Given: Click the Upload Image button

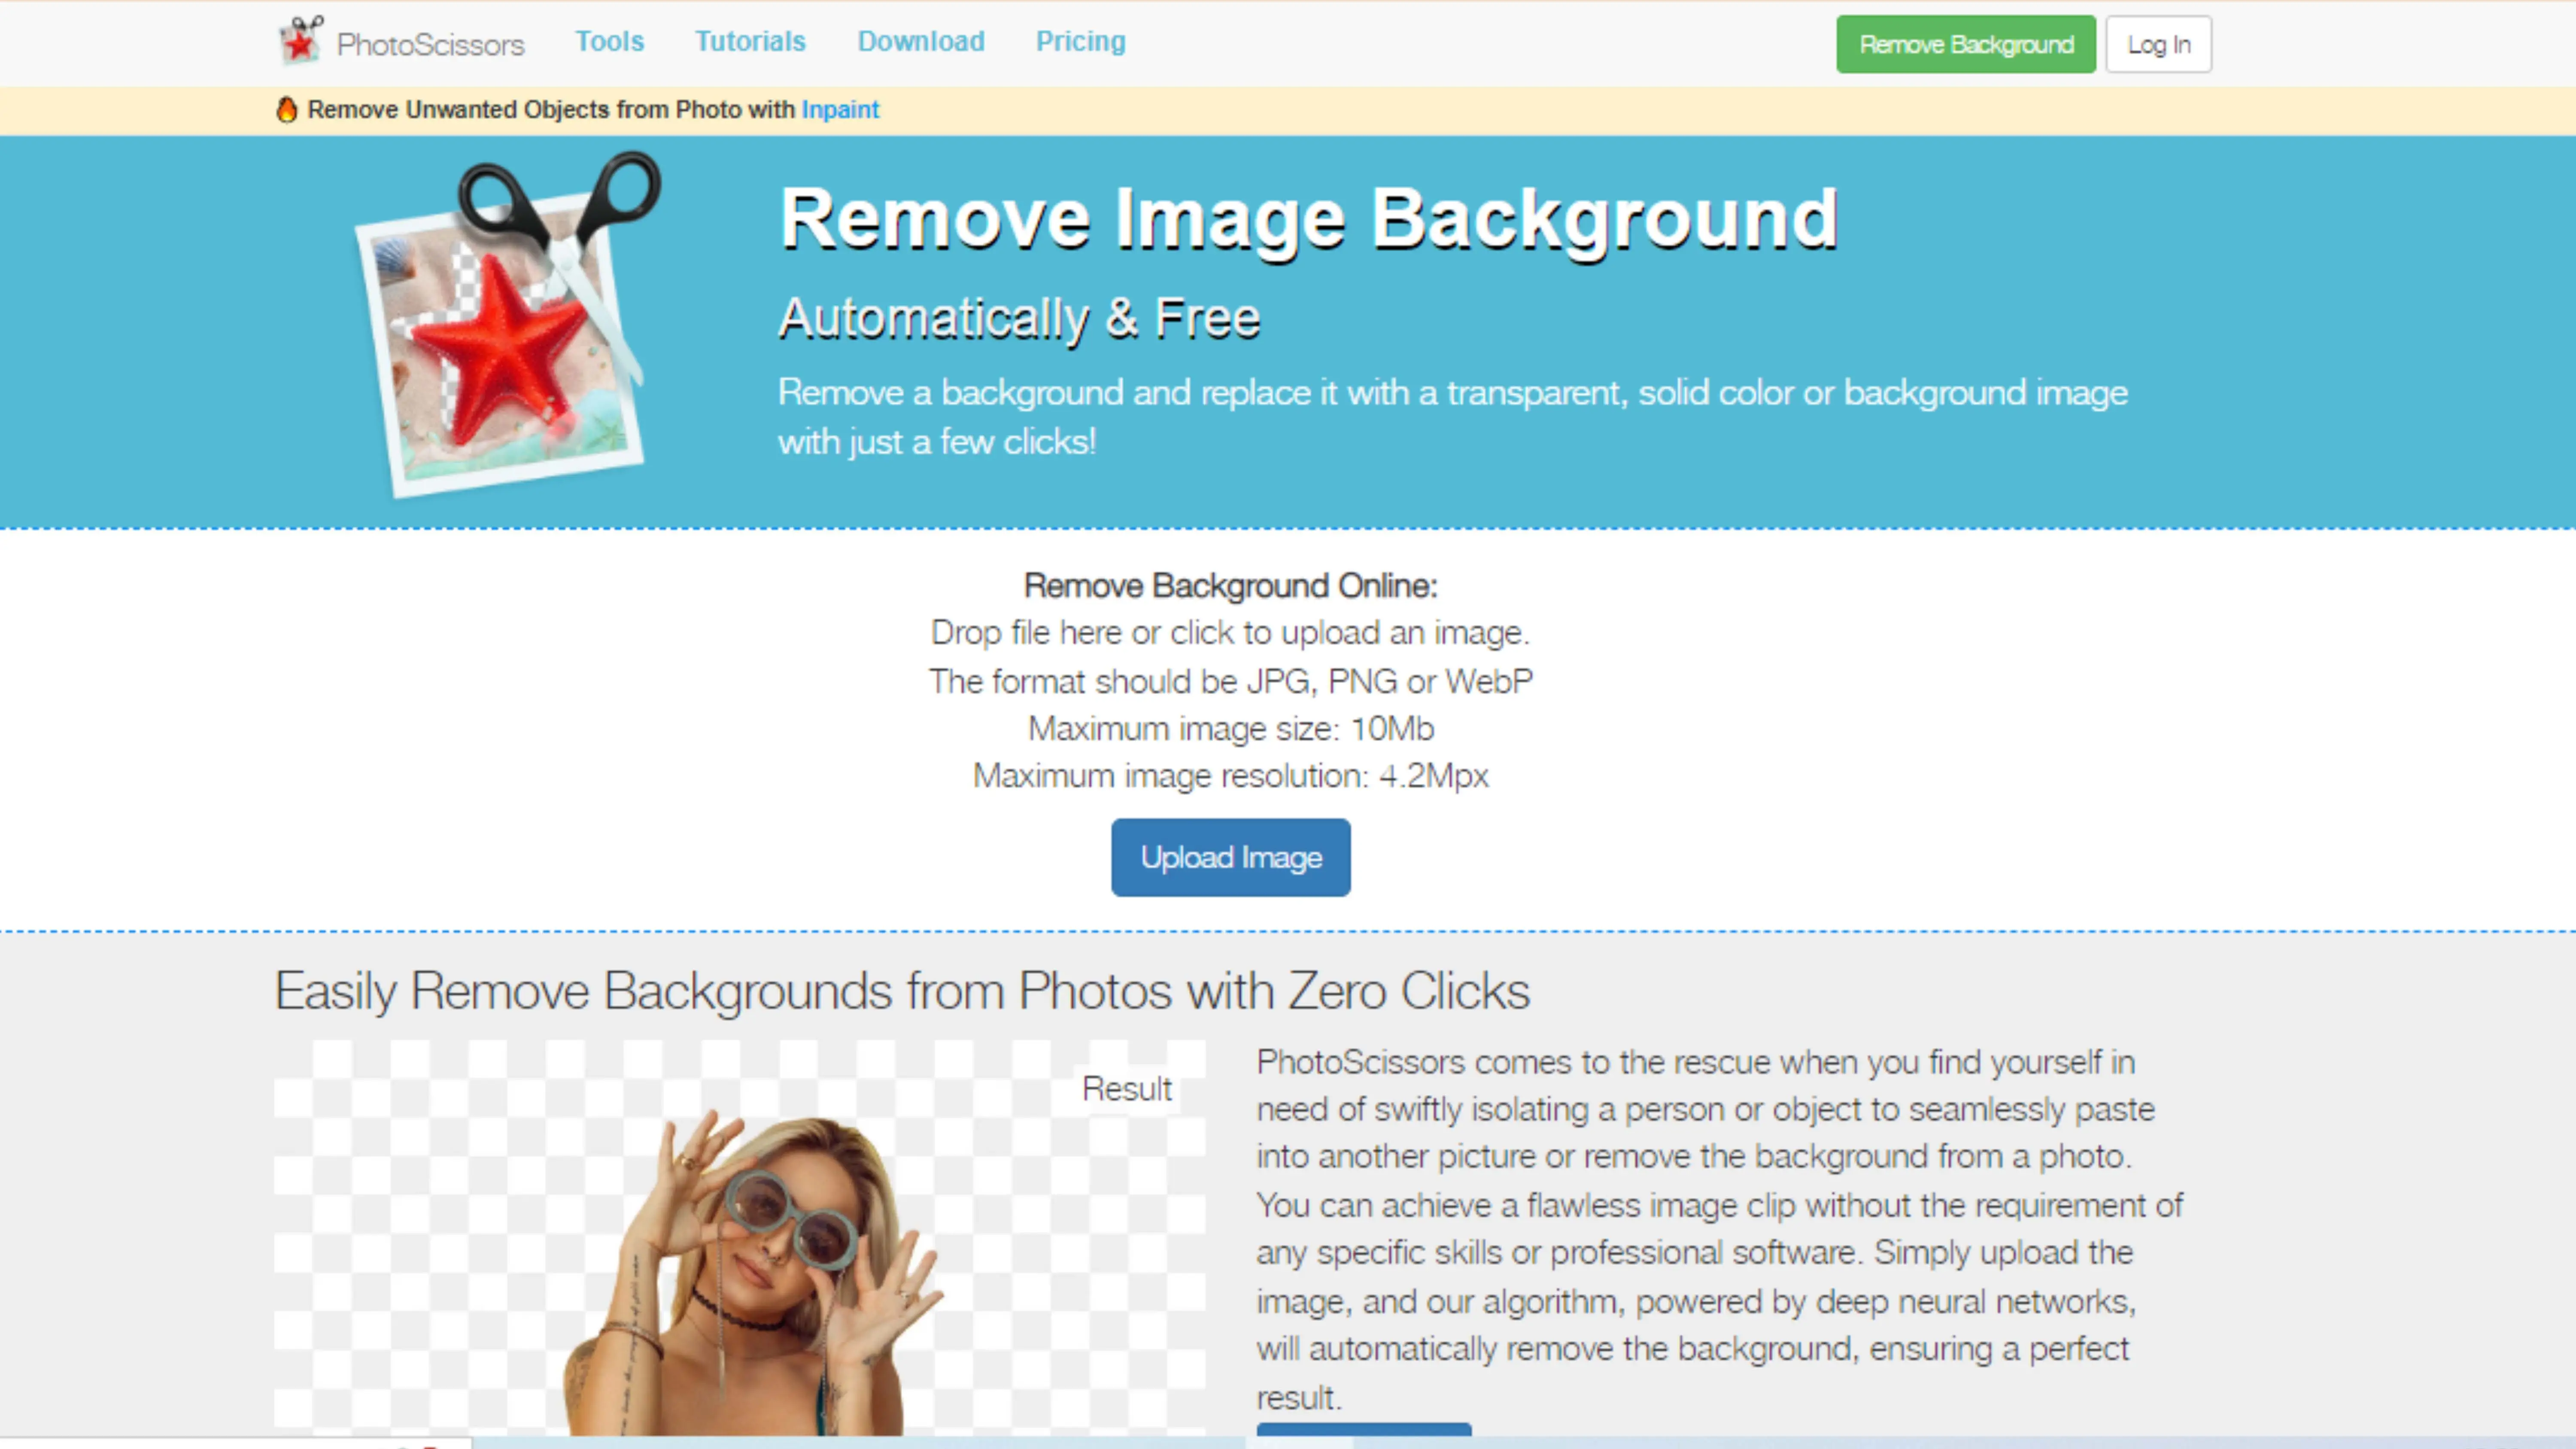Looking at the screenshot, I should [x=1231, y=857].
